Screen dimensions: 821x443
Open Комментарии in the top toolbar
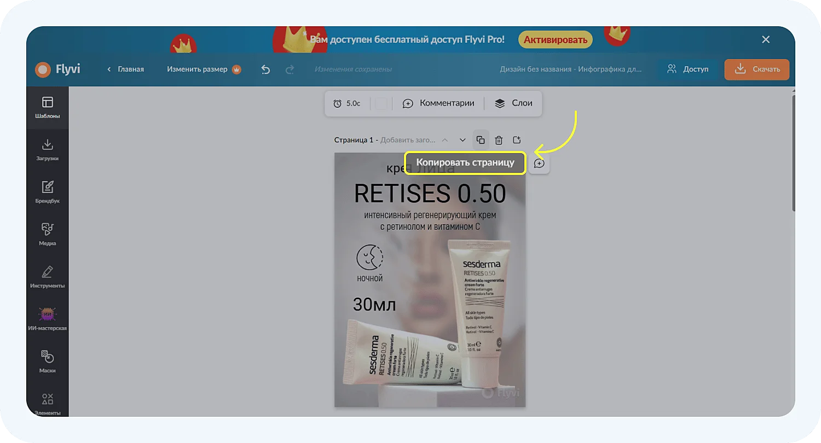tap(438, 103)
